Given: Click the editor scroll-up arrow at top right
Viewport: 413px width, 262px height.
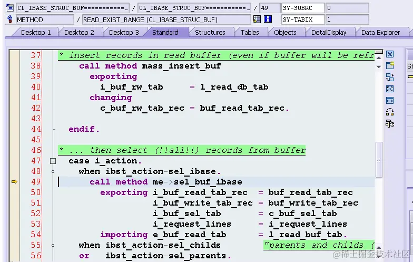Looking at the screenshot, I should (x=379, y=58).
